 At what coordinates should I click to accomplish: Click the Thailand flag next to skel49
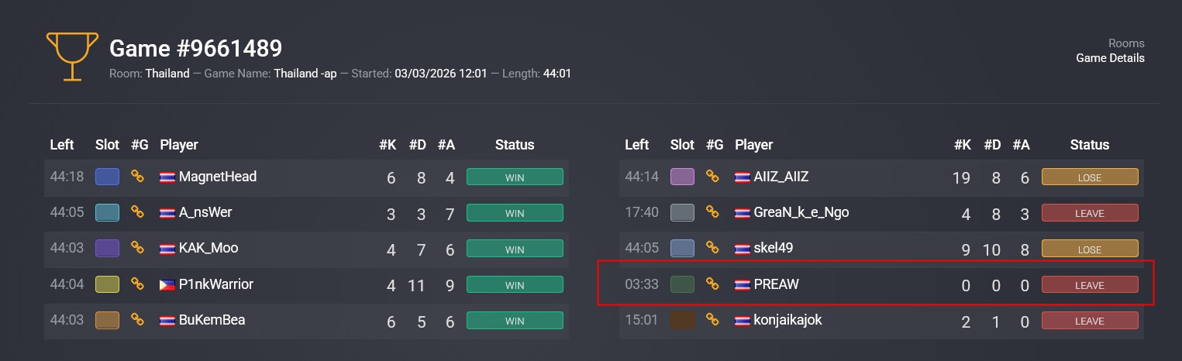click(x=743, y=249)
